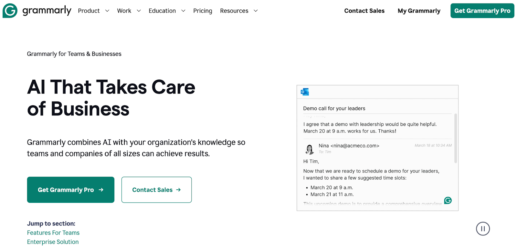Open the Product menu
The image size is (517, 249).
[x=89, y=11]
